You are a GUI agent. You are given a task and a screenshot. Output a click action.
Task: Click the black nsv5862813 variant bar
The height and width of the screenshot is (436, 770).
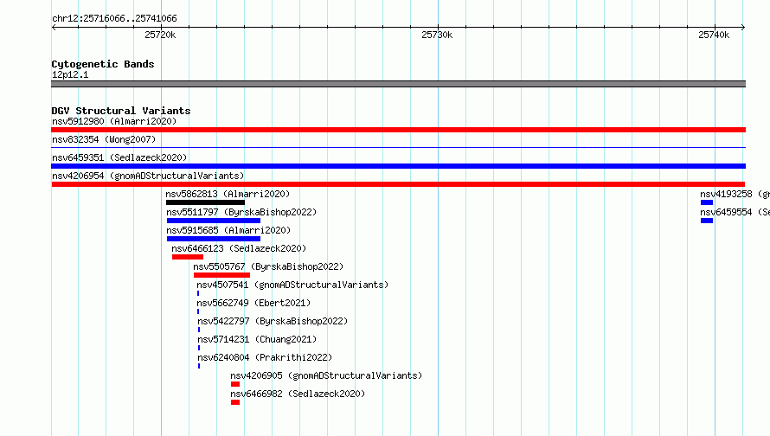(x=205, y=202)
